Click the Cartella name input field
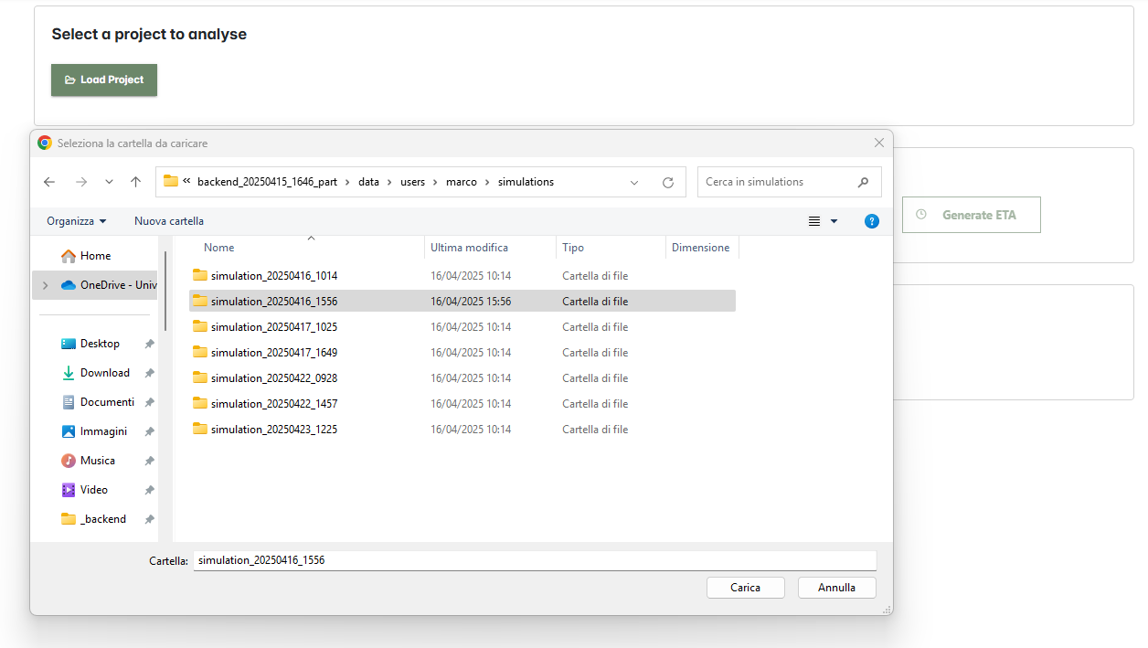 coord(534,560)
